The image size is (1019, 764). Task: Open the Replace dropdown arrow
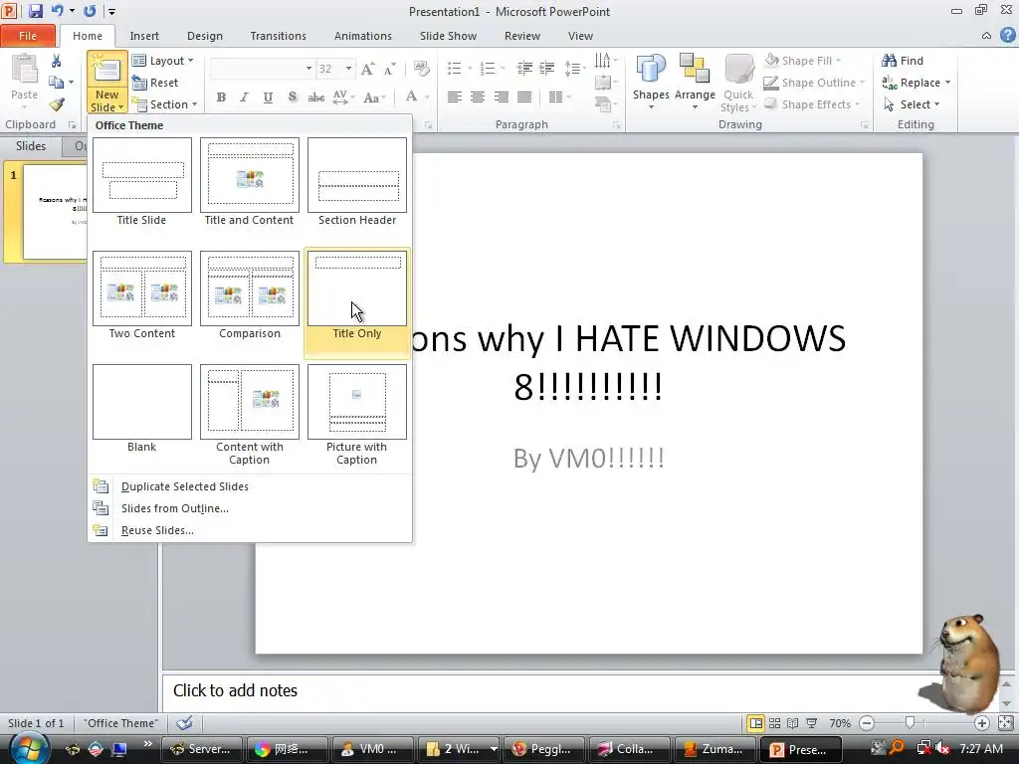[x=948, y=83]
